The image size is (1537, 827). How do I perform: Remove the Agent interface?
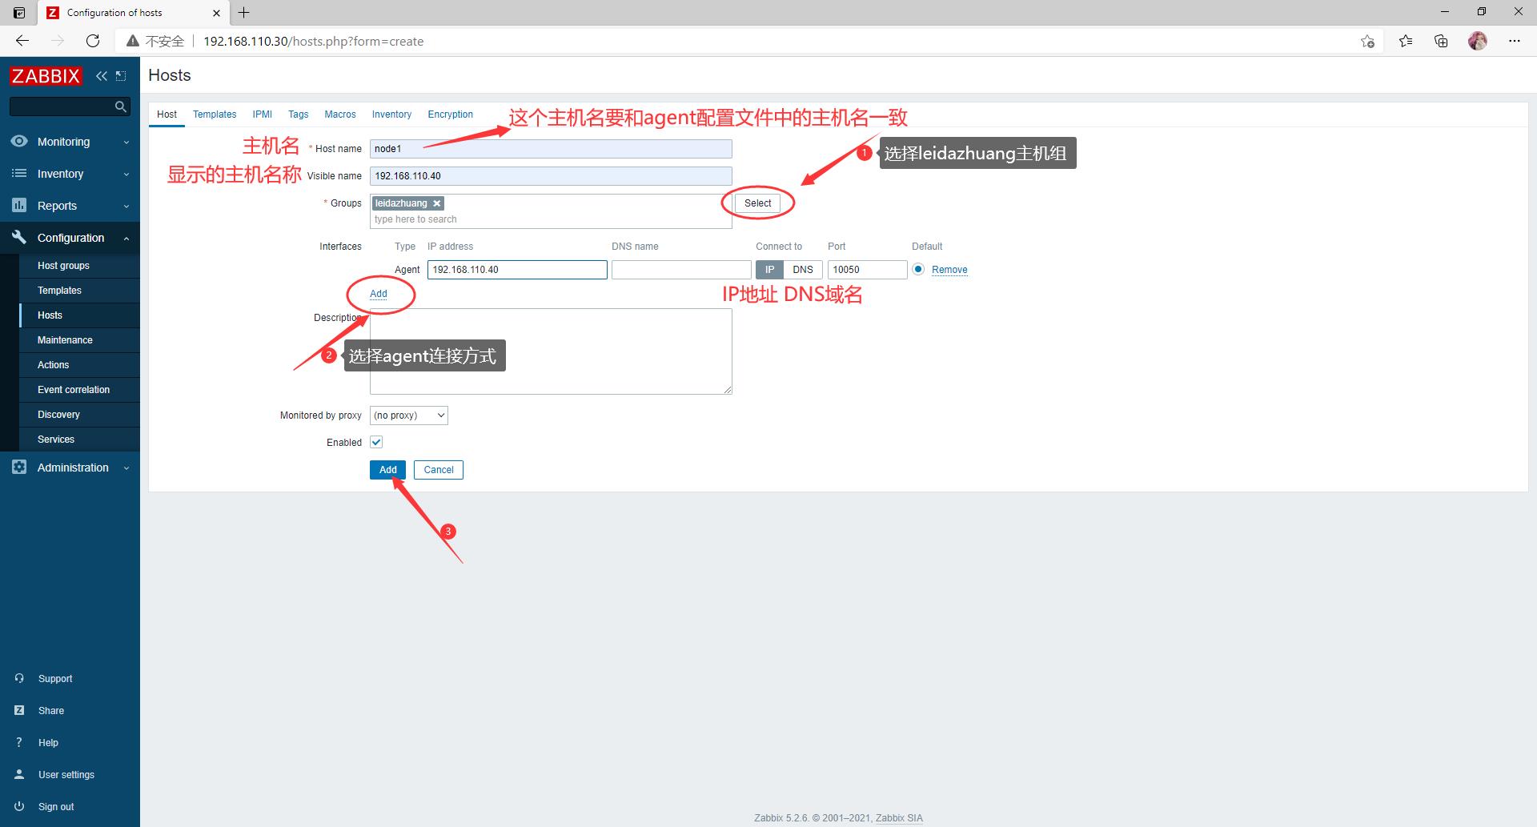click(949, 270)
